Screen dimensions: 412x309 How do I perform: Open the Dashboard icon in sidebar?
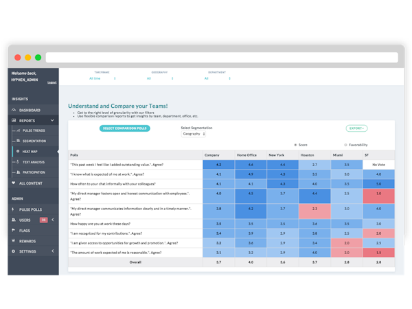tap(14, 111)
